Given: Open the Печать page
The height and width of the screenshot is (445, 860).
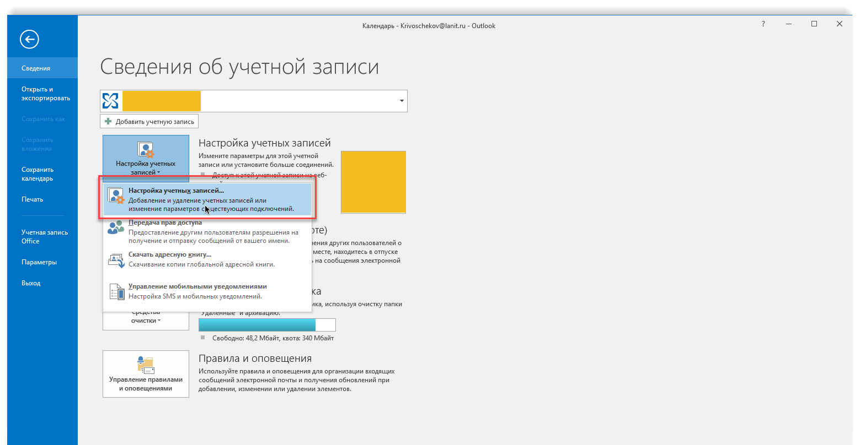Looking at the screenshot, I should pos(32,199).
